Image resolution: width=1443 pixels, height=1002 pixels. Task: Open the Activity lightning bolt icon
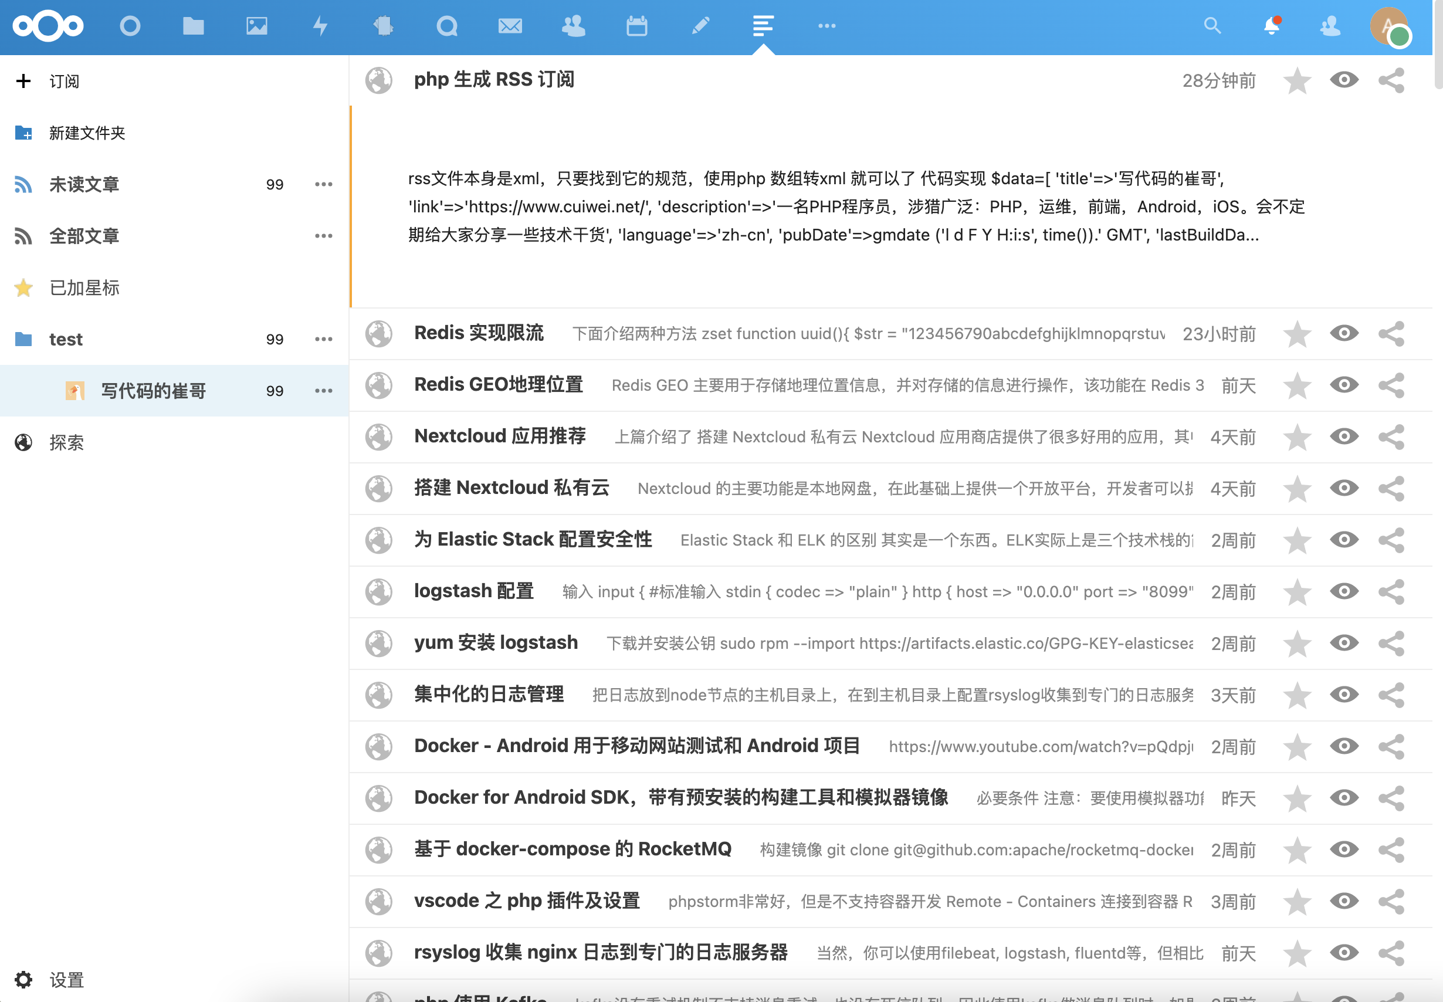(x=320, y=26)
